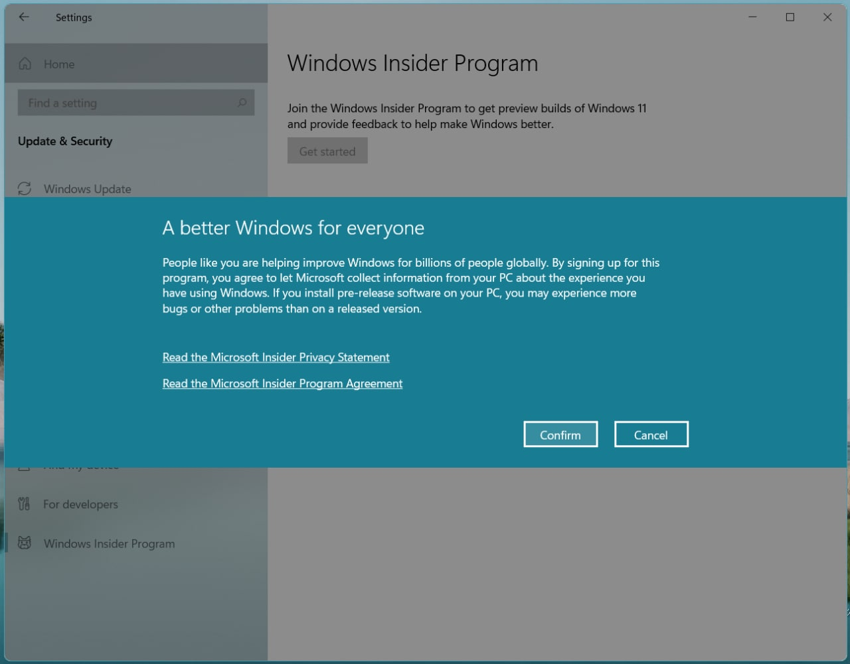Click the magnifier icon in search box
Screen dimensions: 850x664
[x=242, y=103]
